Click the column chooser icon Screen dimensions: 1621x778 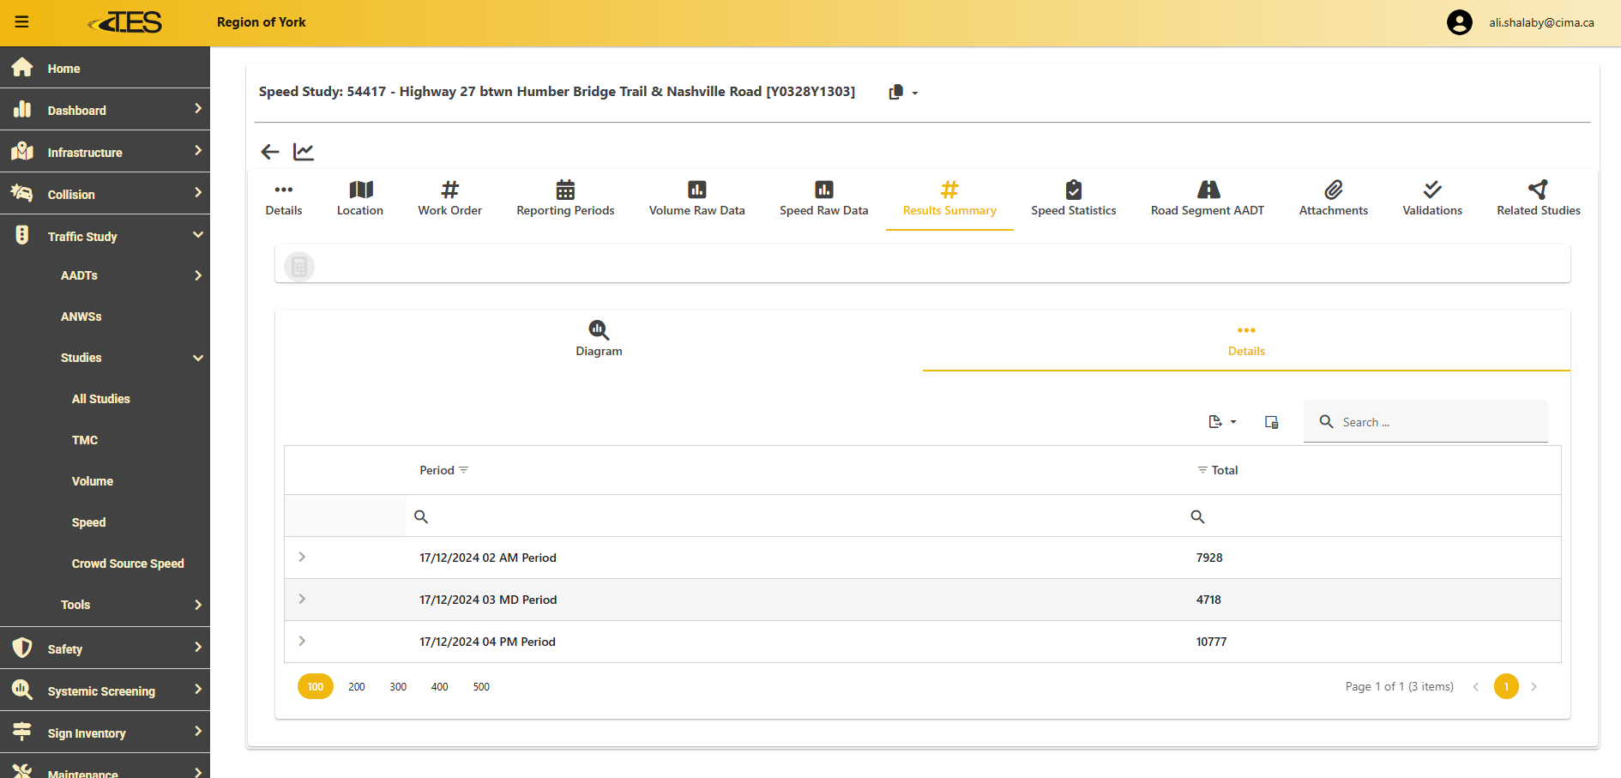tap(1271, 422)
